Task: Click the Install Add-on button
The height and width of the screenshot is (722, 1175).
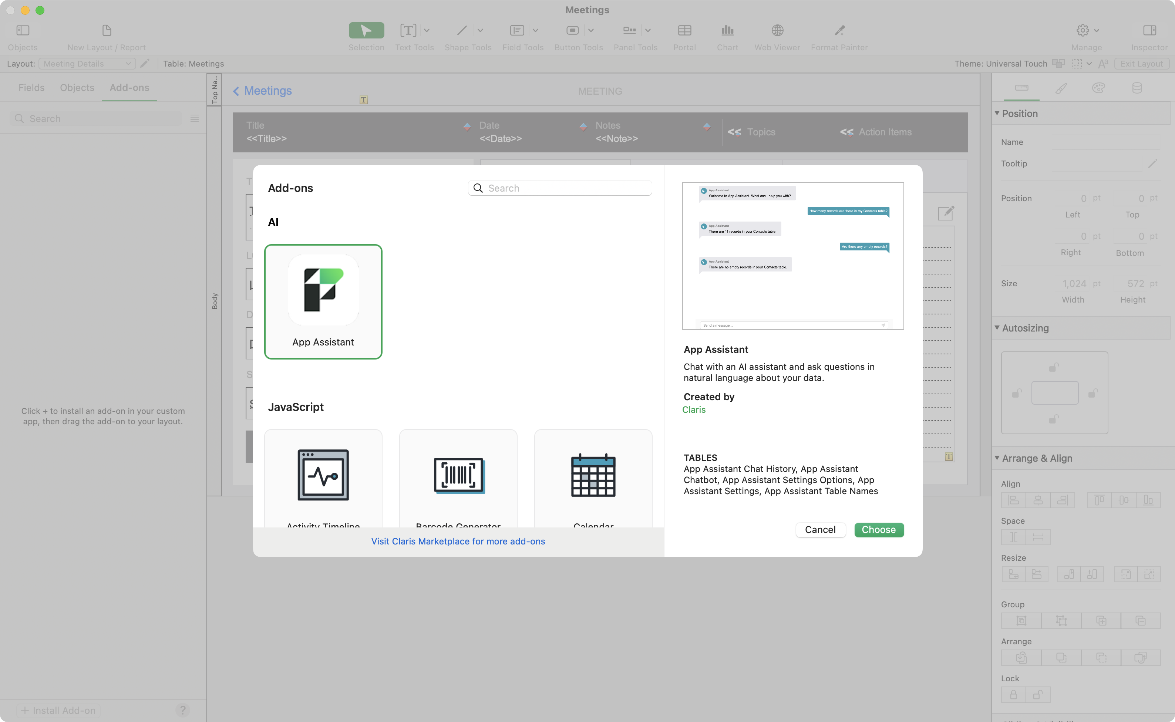Action: click(x=58, y=710)
